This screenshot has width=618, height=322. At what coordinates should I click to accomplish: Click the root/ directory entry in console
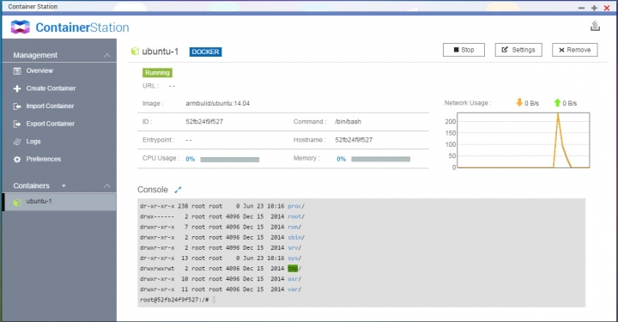(x=296, y=216)
